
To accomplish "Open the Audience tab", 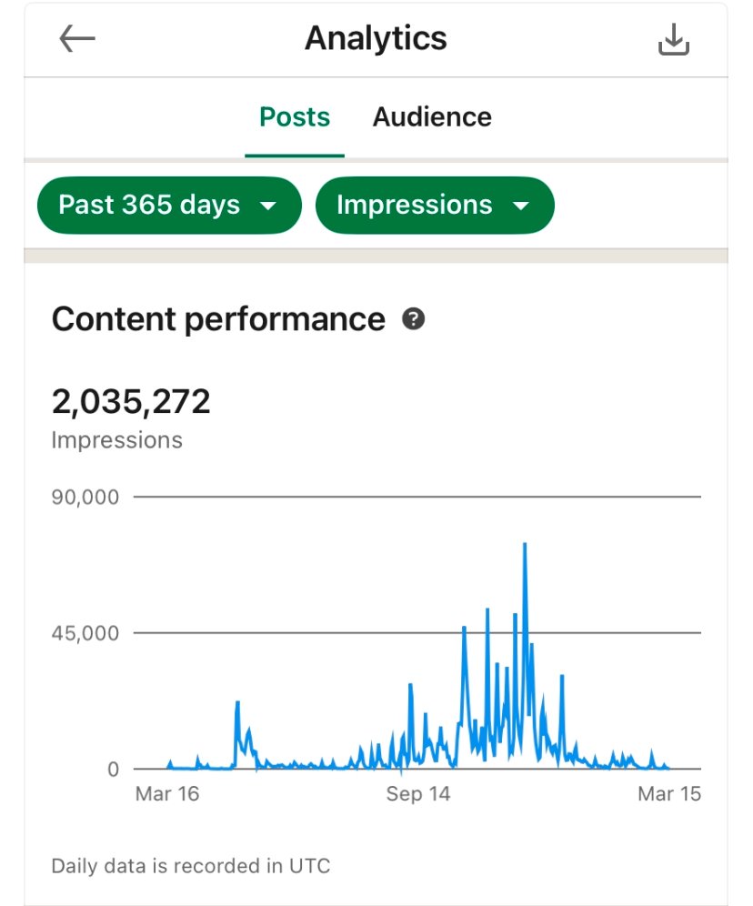I will 432,117.
